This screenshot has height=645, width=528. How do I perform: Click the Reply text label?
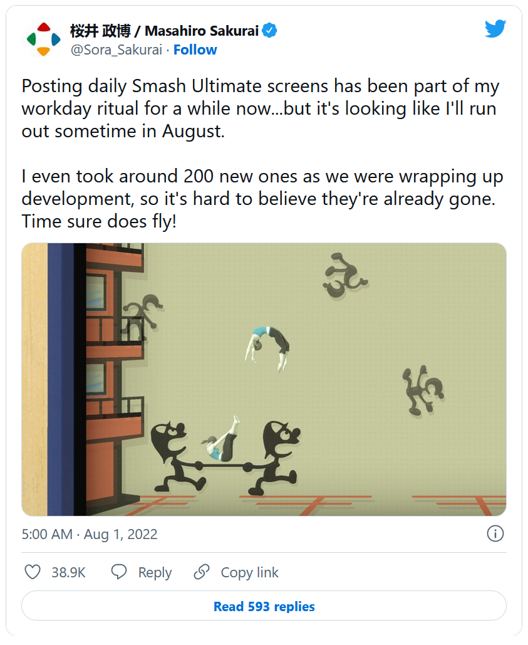tap(155, 573)
